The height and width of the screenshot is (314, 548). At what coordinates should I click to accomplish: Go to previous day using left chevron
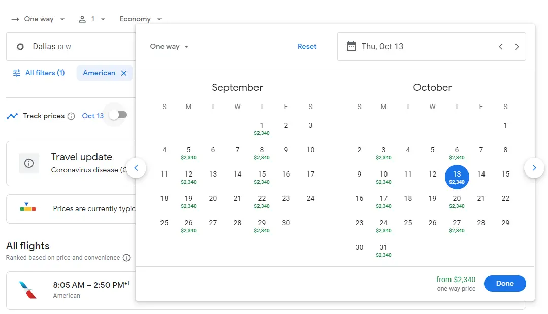click(500, 47)
